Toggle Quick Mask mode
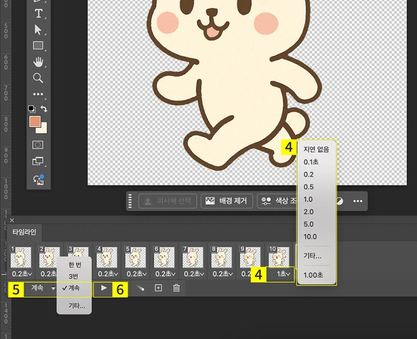This screenshot has height=339, width=417. [38, 144]
